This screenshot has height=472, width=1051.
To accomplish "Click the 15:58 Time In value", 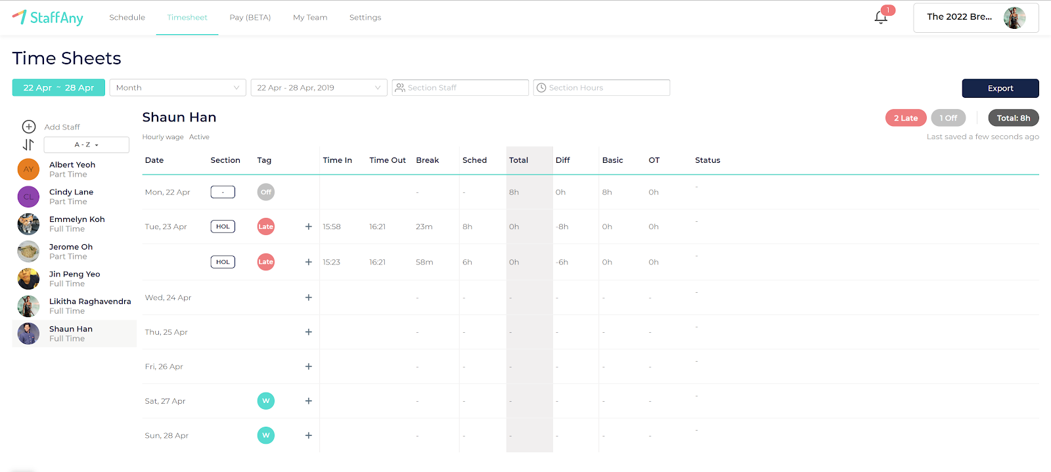I will (332, 226).
